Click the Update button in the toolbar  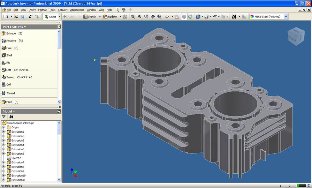(x=110, y=17)
